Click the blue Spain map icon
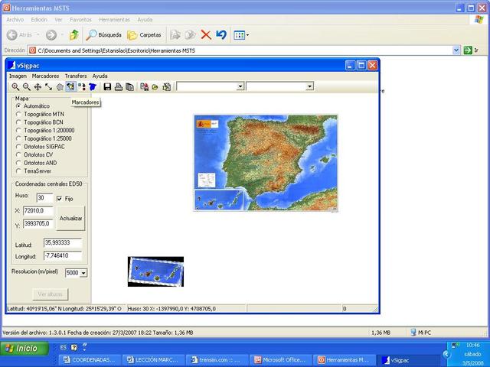 (93, 87)
